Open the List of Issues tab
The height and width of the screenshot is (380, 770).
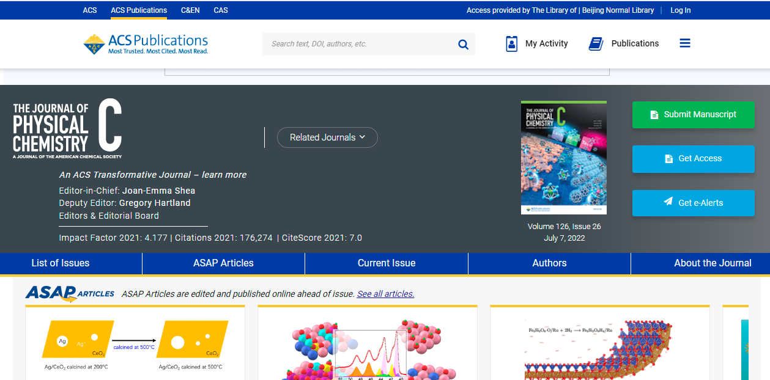61,263
